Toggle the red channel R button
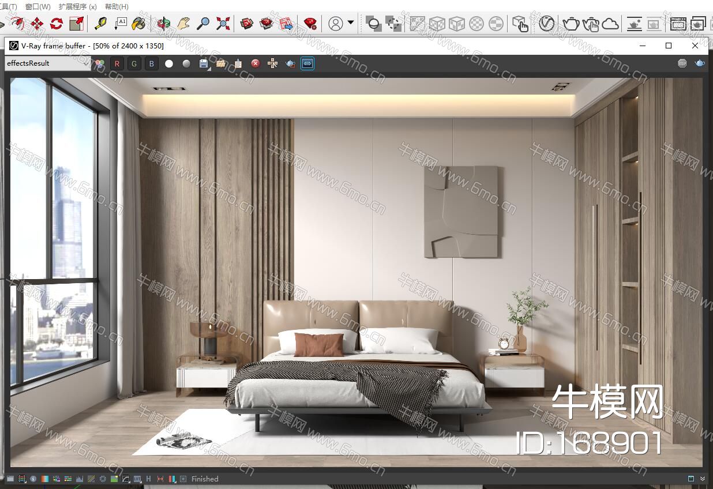The height and width of the screenshot is (489, 713). pyautogui.click(x=117, y=63)
